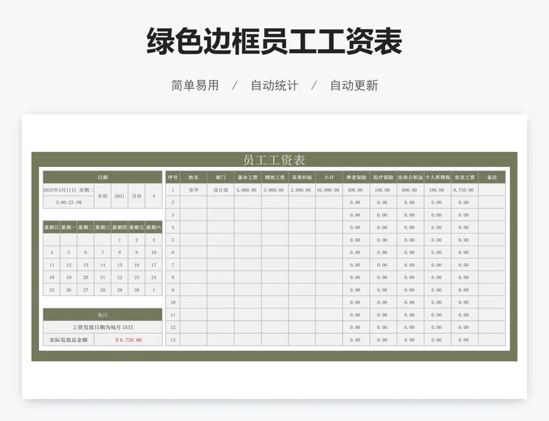The height and width of the screenshot is (421, 549).
Task: Select the 星期二 calendar header
Action: point(85,227)
